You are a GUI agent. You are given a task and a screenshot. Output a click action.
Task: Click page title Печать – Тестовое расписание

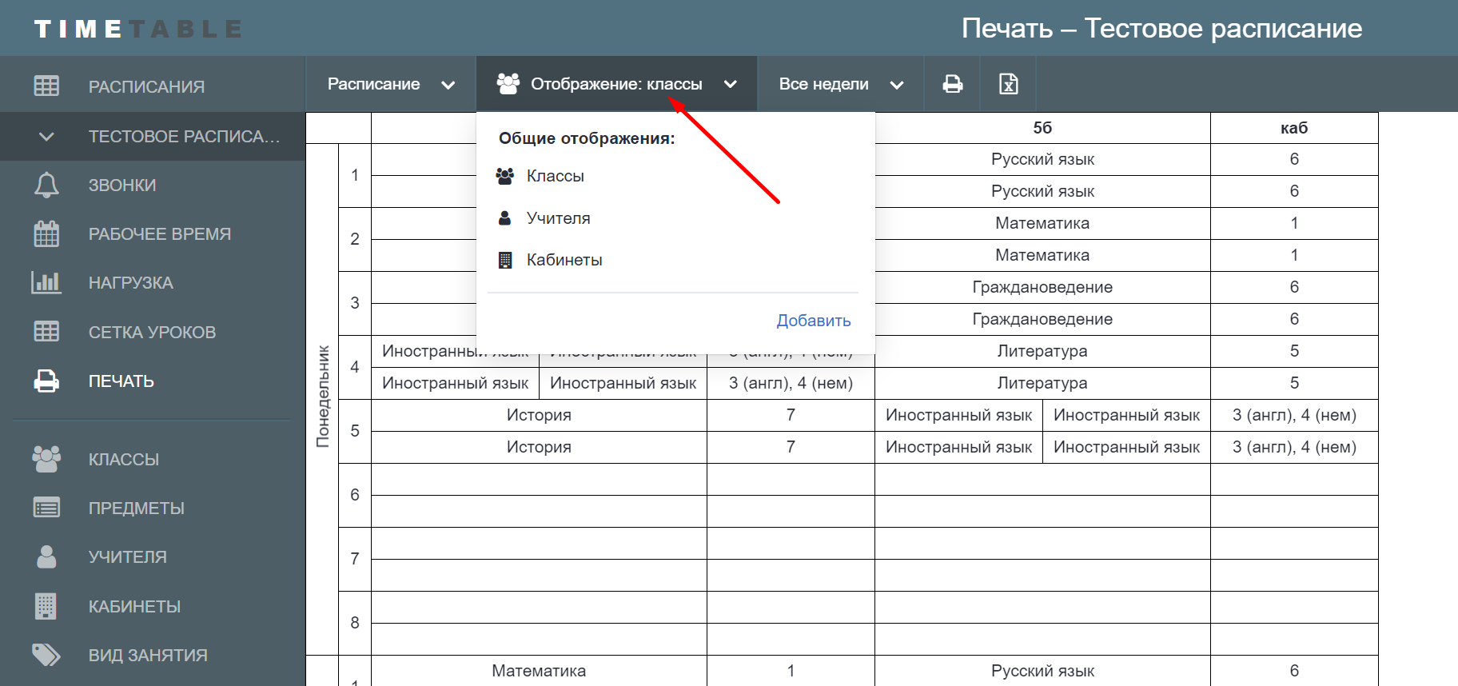[x=1161, y=29]
